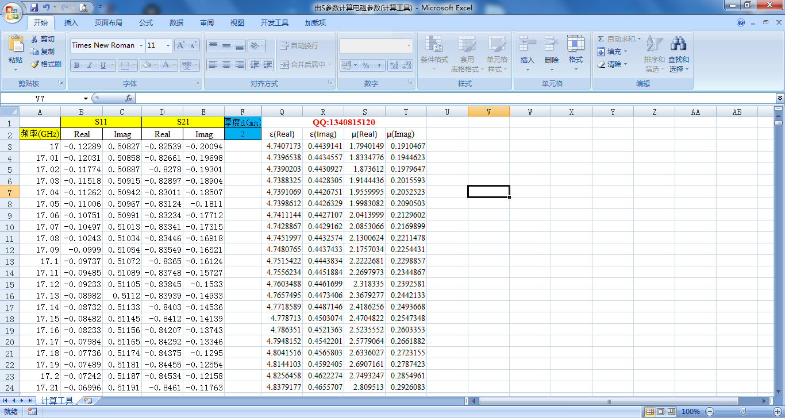
Task: Open the Formulas (公式) tab
Action: coord(146,23)
